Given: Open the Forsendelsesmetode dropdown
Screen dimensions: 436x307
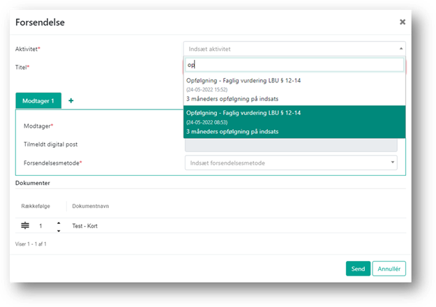Looking at the screenshot, I should (x=291, y=163).
